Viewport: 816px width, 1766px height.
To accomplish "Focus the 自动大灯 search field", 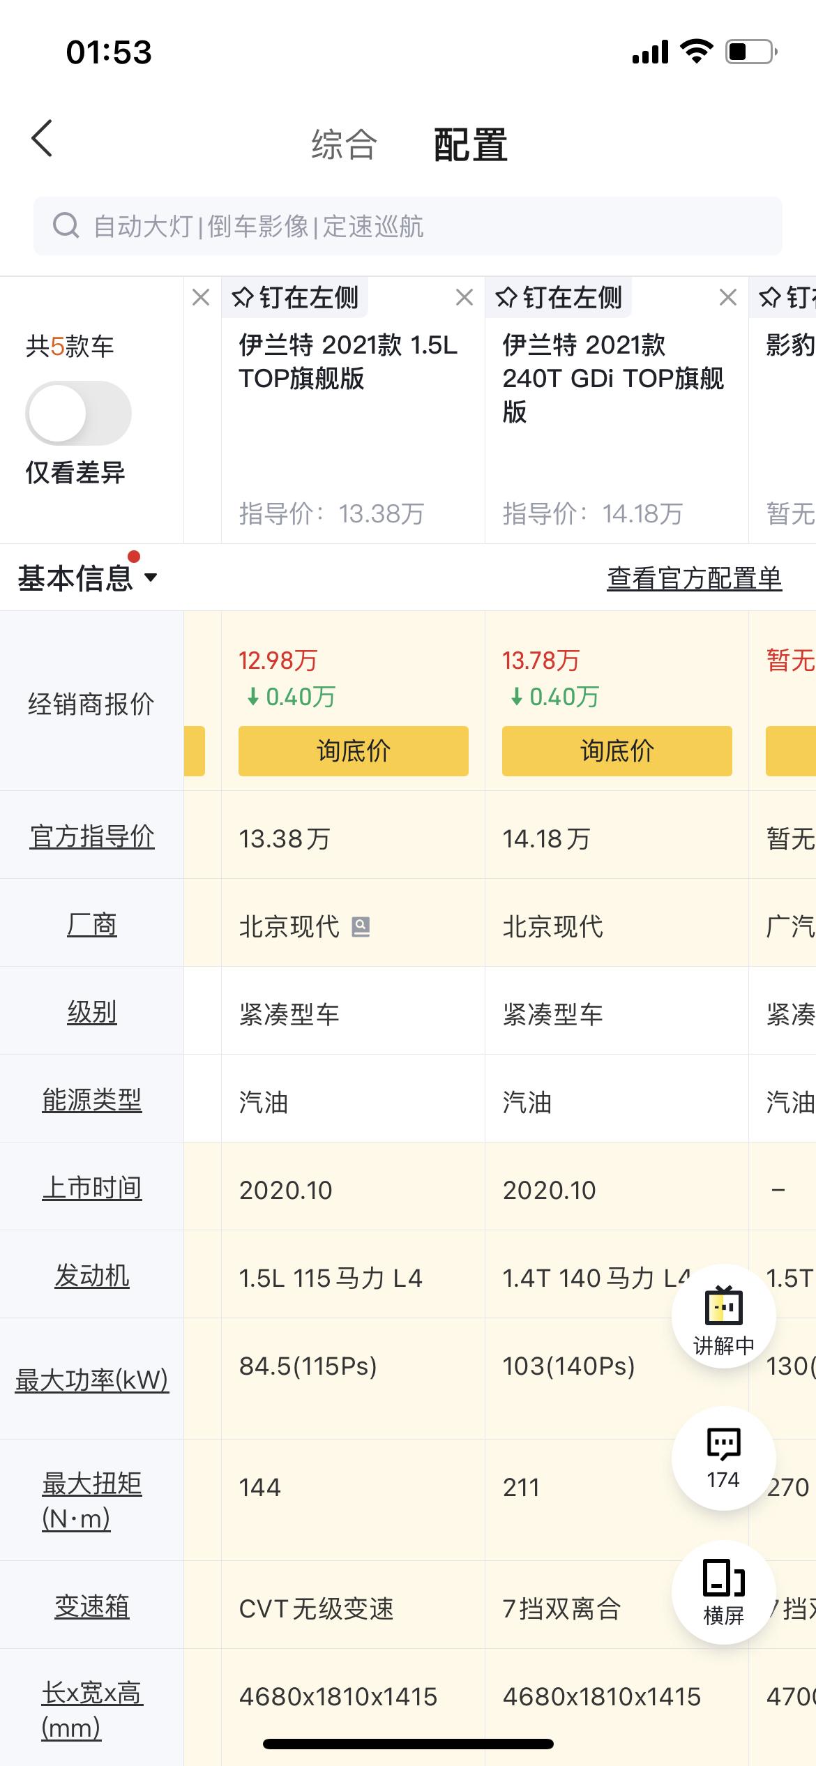I will point(408,226).
